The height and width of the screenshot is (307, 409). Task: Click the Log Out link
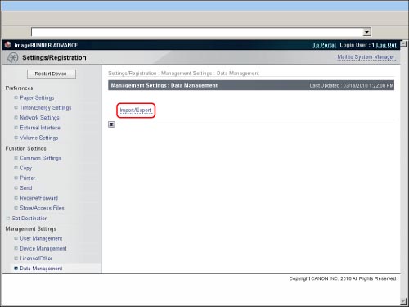click(x=386, y=45)
